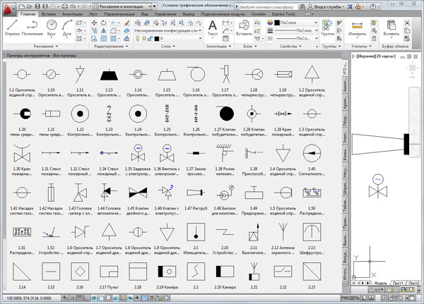The width and height of the screenshot is (424, 304).
Task: Choose the Круг circle tool
Action: coord(53,27)
